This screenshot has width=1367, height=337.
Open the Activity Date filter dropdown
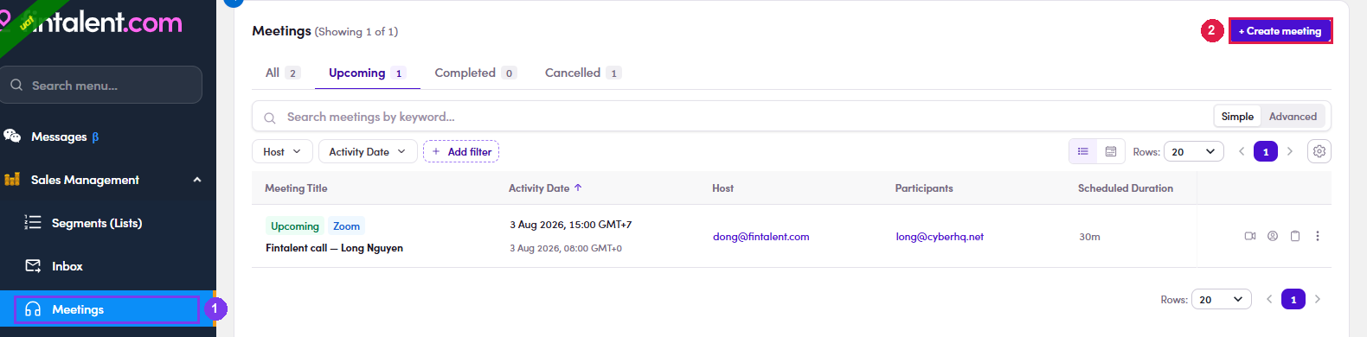[367, 151]
